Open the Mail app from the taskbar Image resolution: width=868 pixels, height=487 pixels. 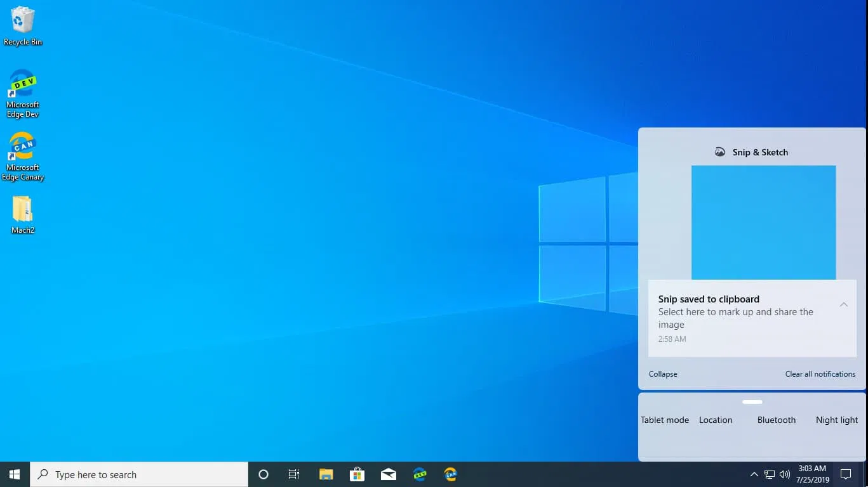coord(389,474)
